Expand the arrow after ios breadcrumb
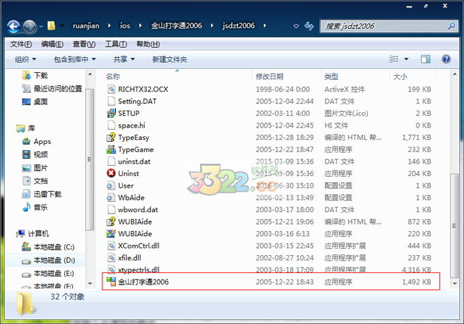The image size is (464, 324). tap(140, 26)
